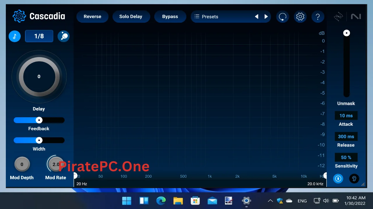This screenshot has height=209, width=373.
Task: Open Widgets from the taskbar
Action: tap(144, 201)
